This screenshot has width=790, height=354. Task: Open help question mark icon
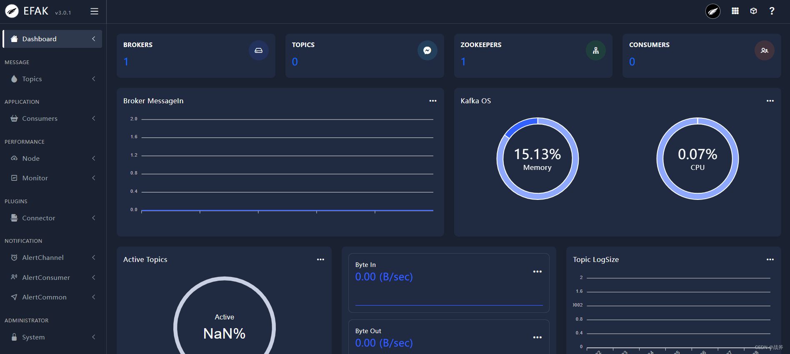772,11
